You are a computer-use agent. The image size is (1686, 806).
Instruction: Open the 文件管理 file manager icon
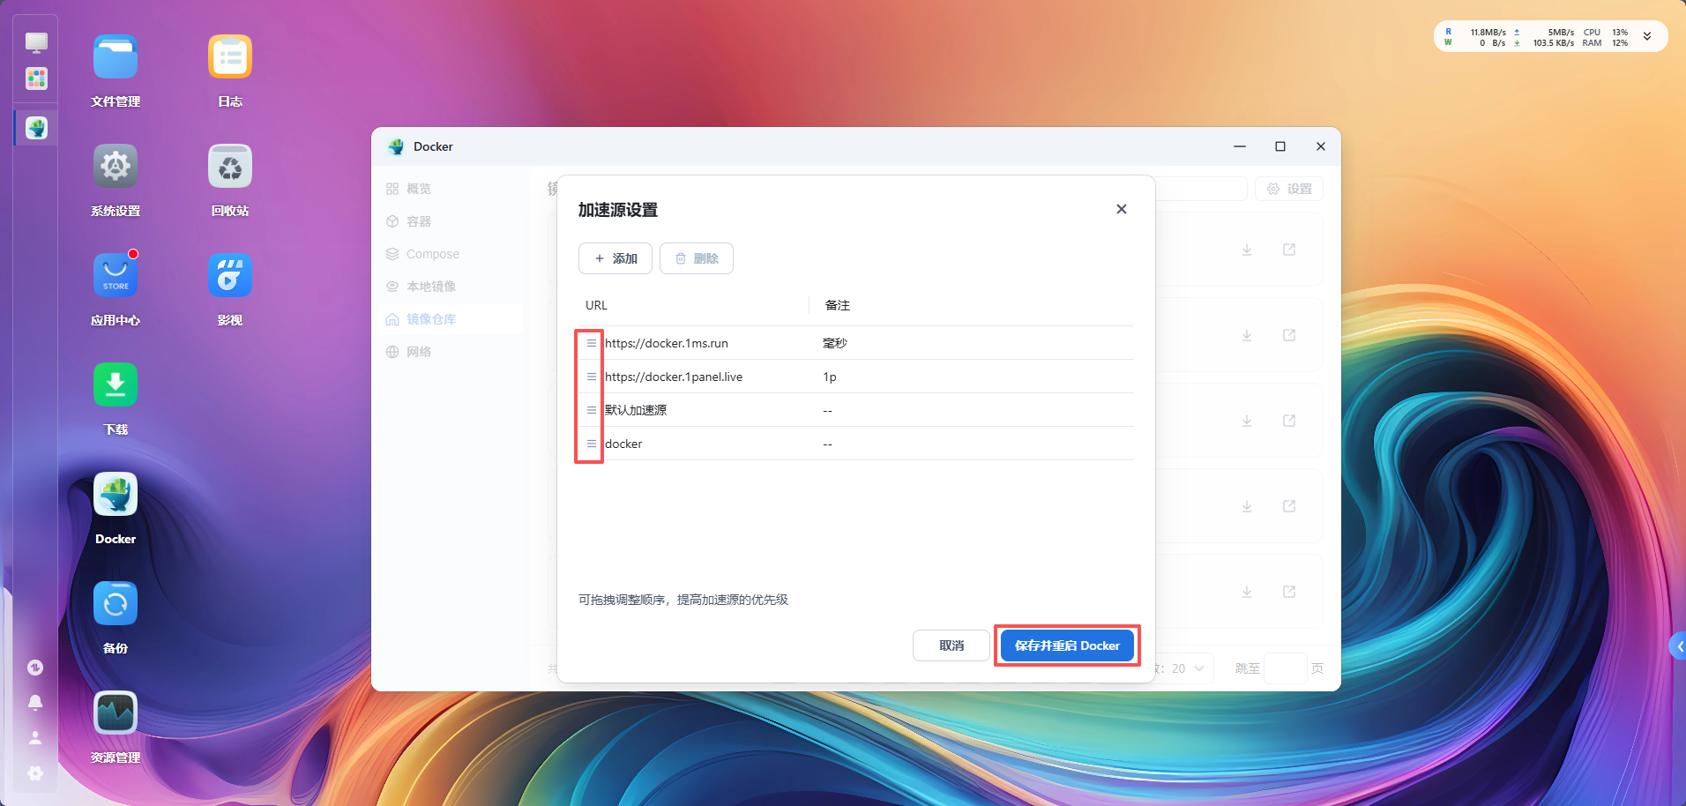pos(116,58)
